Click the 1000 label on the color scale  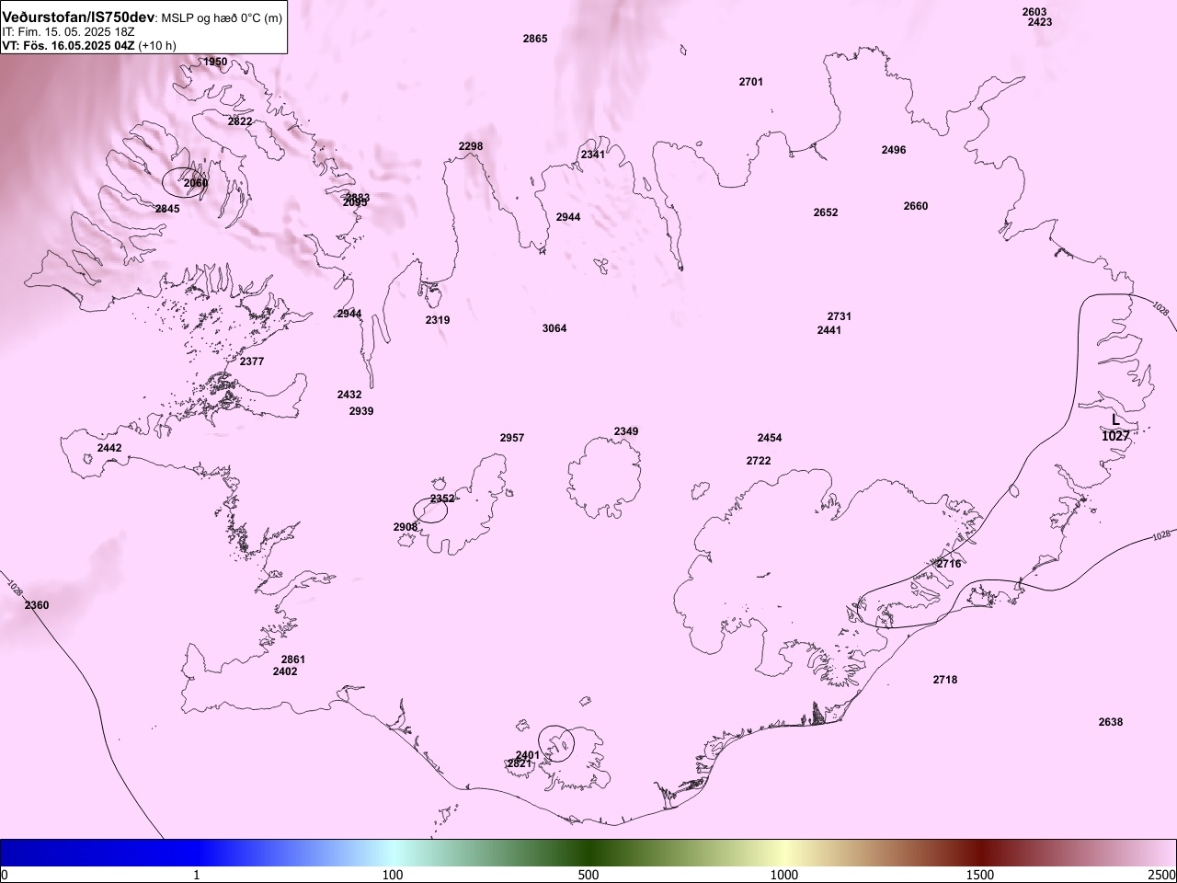[x=784, y=874]
